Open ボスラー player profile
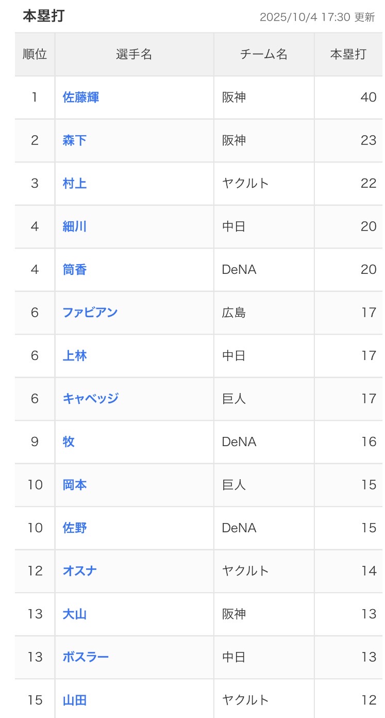This screenshot has height=718, width=385. (x=86, y=657)
